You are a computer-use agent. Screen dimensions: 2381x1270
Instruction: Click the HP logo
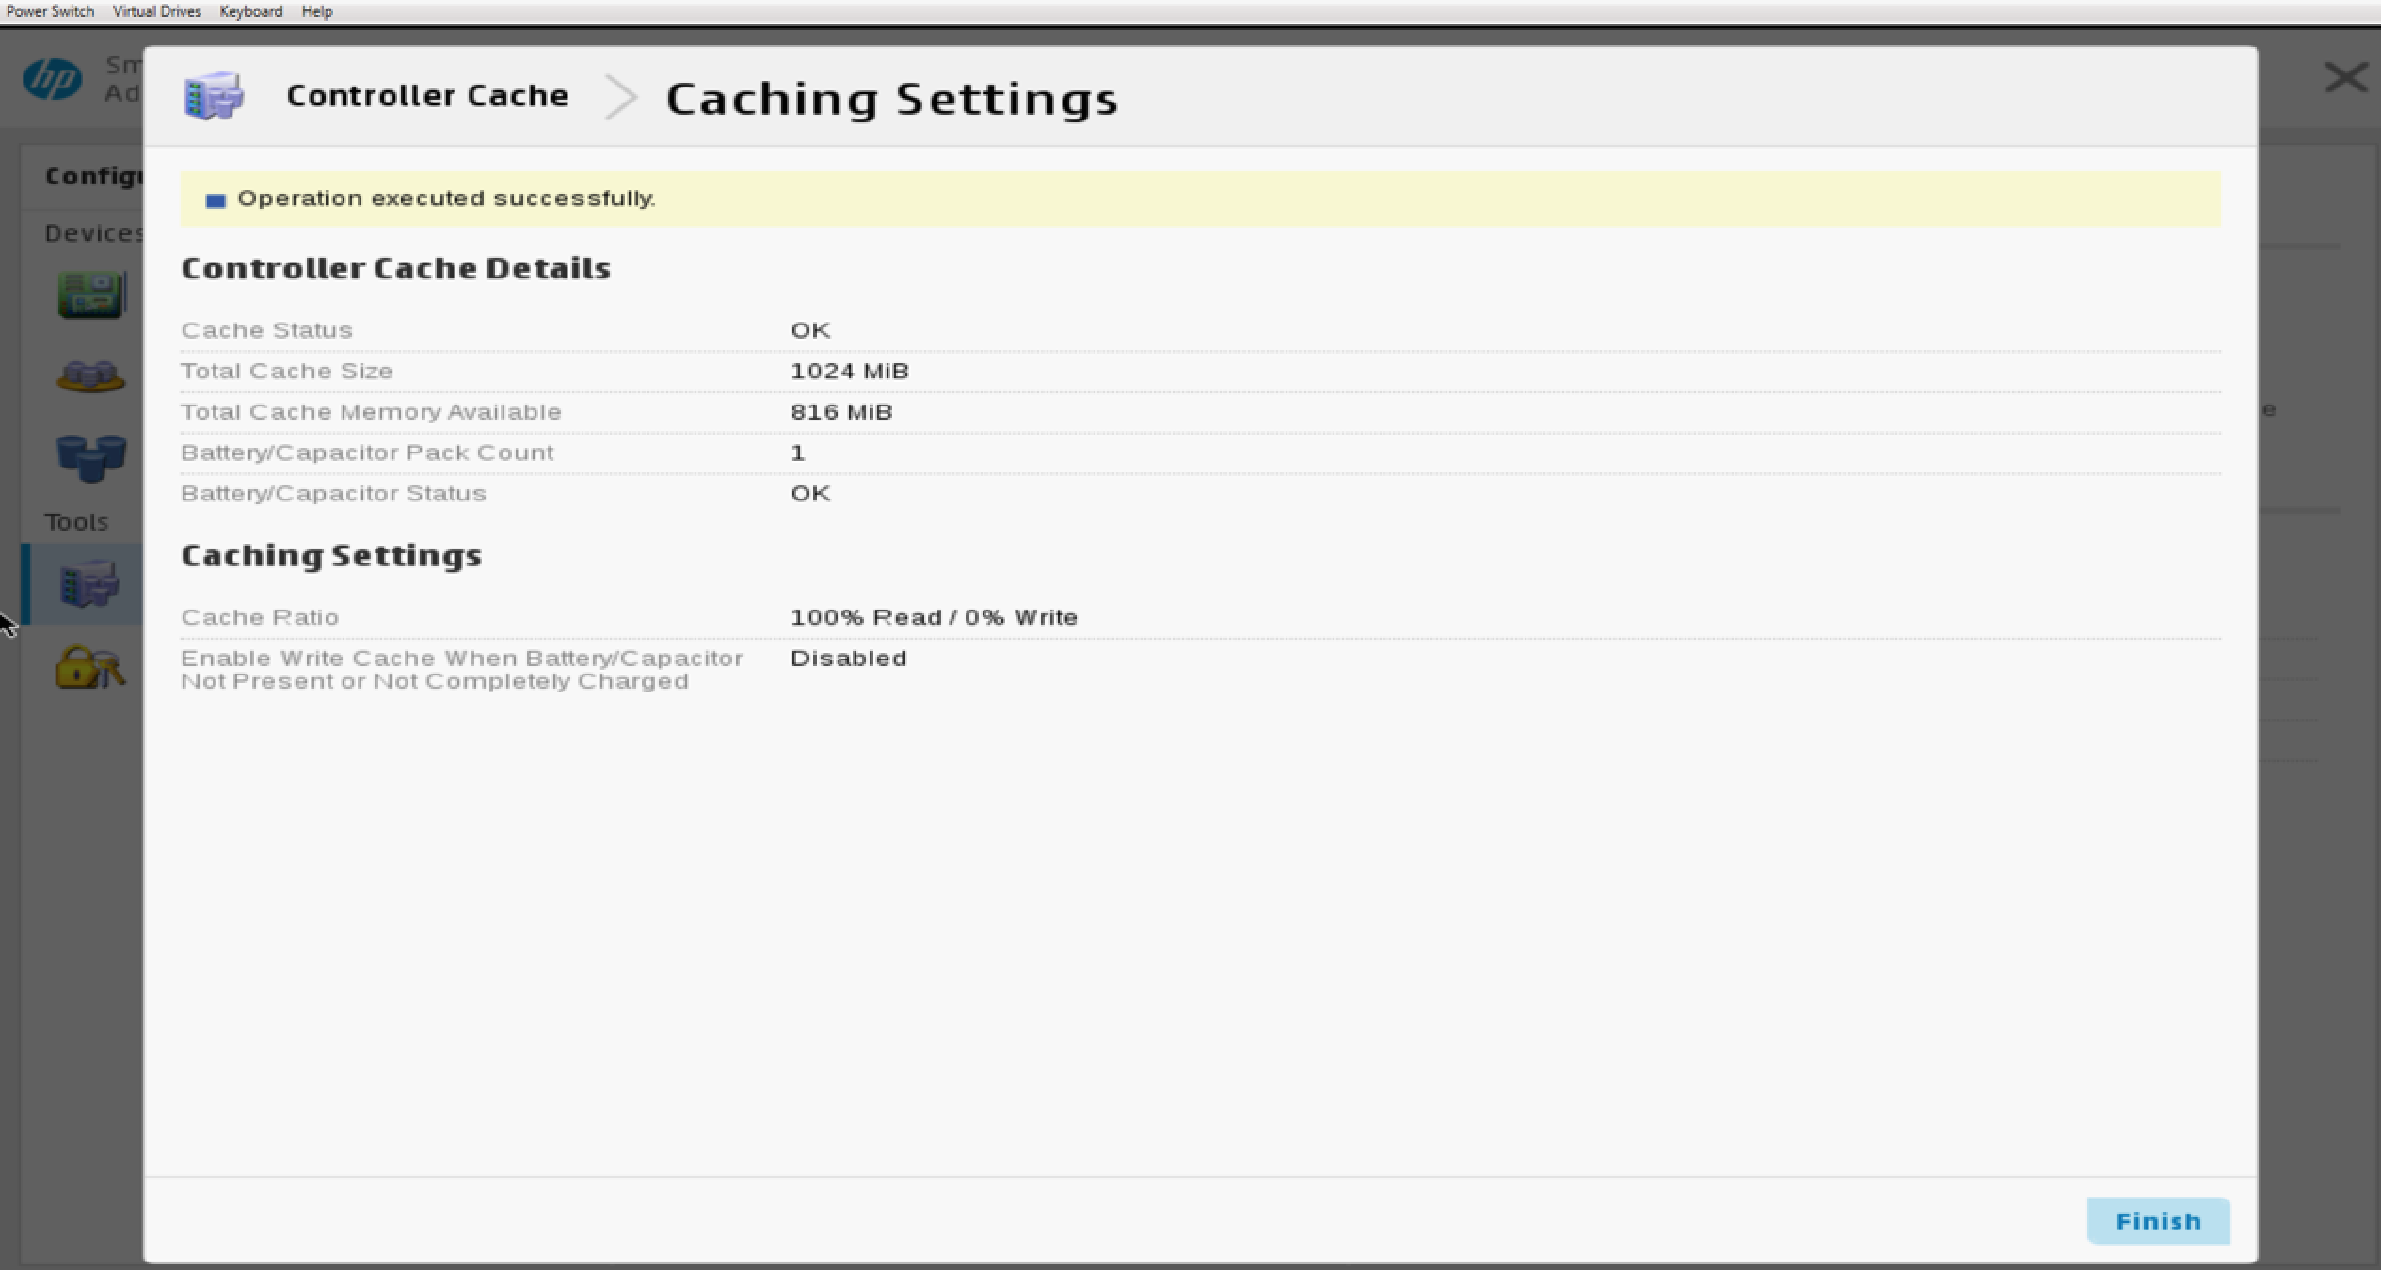pyautogui.click(x=53, y=80)
